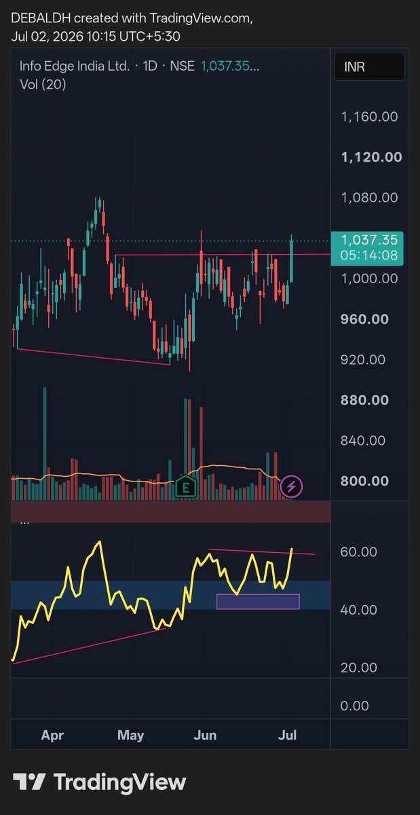Click the 1,037.35 current price label
The width and height of the screenshot is (420, 815).
(367, 240)
